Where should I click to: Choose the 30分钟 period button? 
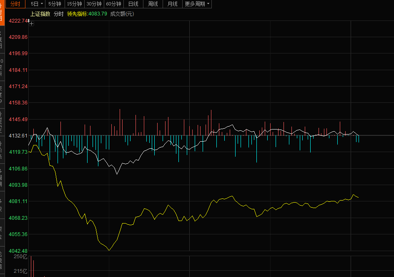click(x=94, y=4)
